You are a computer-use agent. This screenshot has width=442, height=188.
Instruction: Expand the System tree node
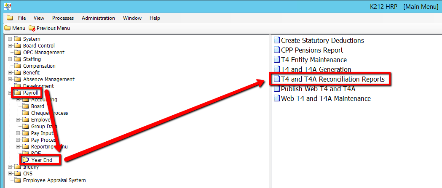click(10, 39)
